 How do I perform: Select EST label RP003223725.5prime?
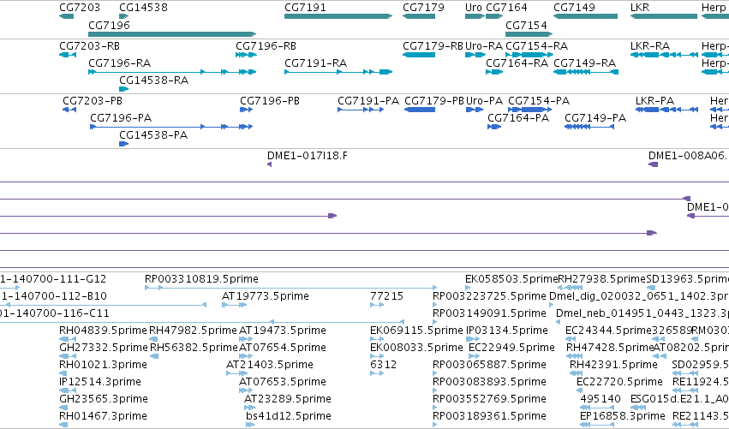(489, 296)
